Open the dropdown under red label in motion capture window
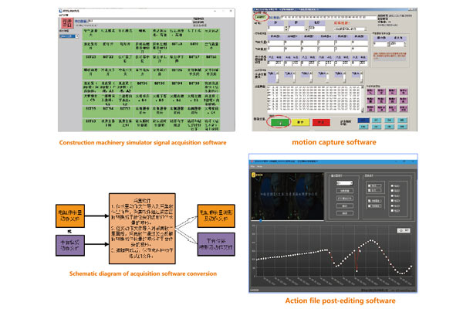The height and width of the screenshot is (309, 463). (x=350, y=29)
